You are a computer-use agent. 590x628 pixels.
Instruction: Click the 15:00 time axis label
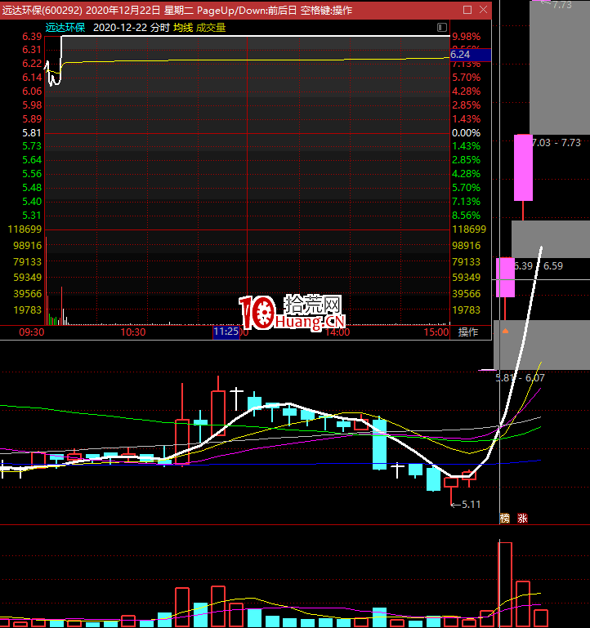click(x=436, y=332)
